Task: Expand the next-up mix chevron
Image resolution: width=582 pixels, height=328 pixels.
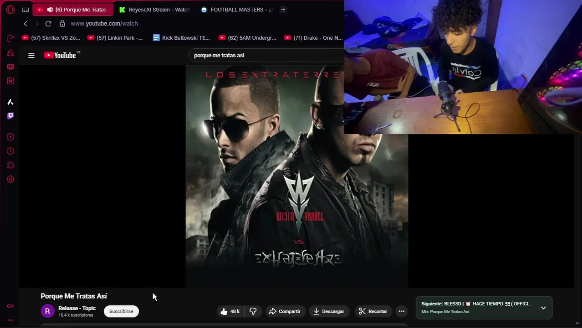Action: point(543,308)
